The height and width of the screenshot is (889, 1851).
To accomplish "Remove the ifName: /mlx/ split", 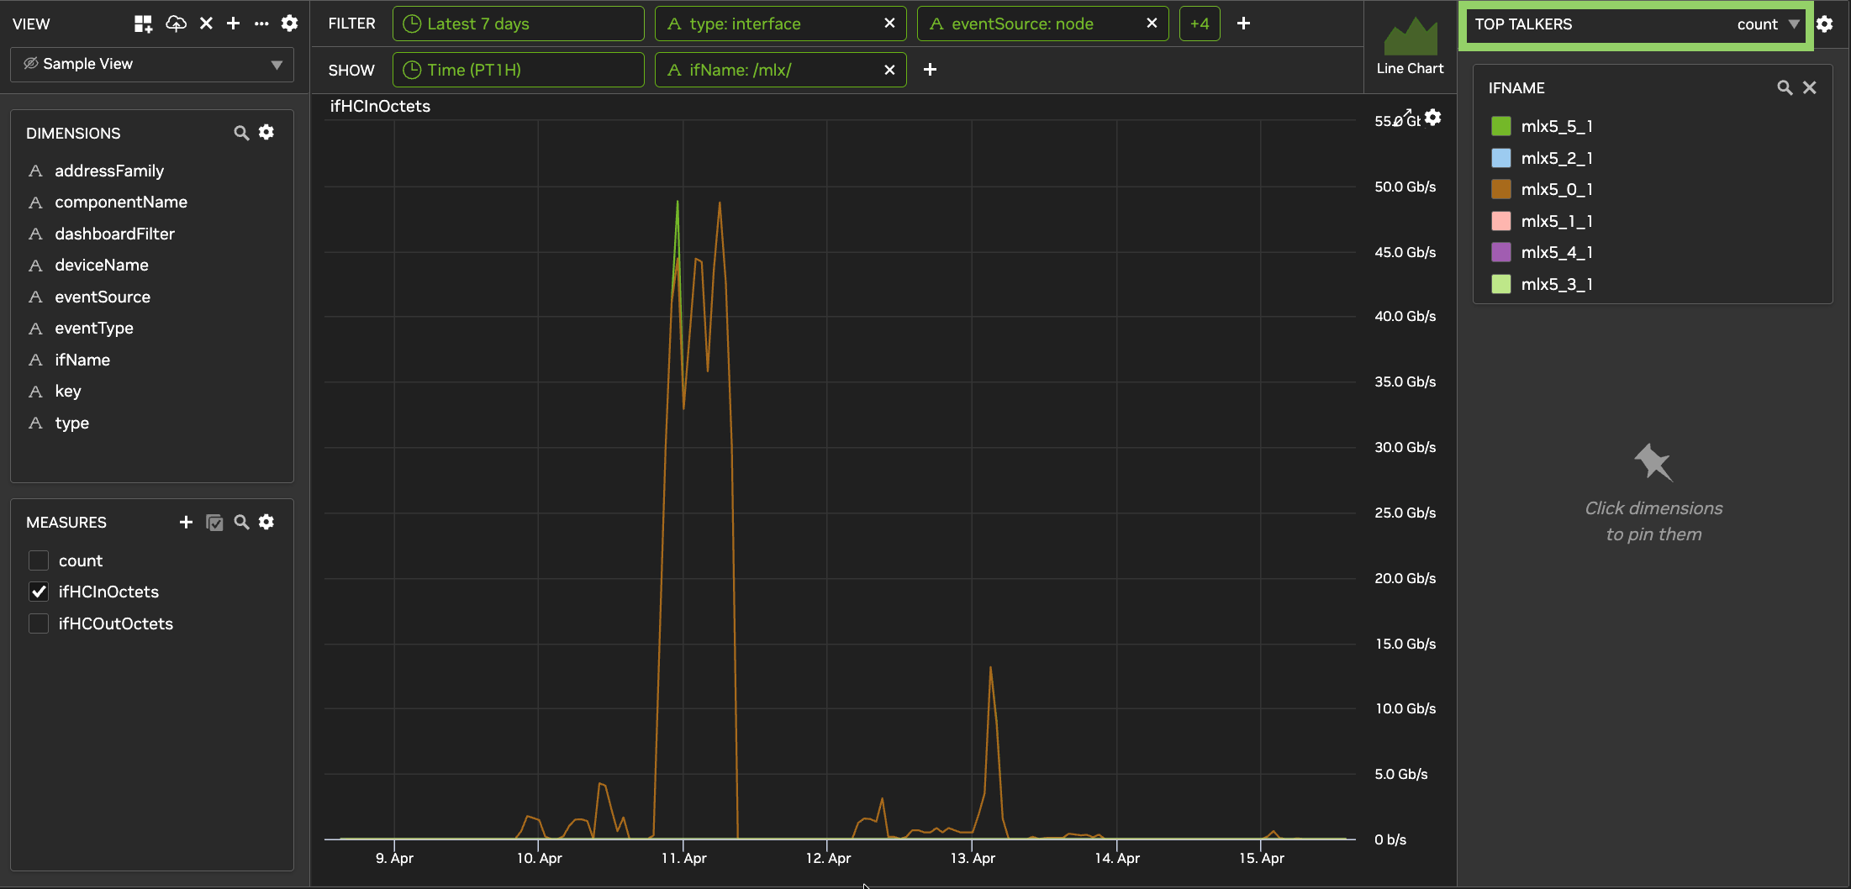I will pyautogui.click(x=889, y=70).
